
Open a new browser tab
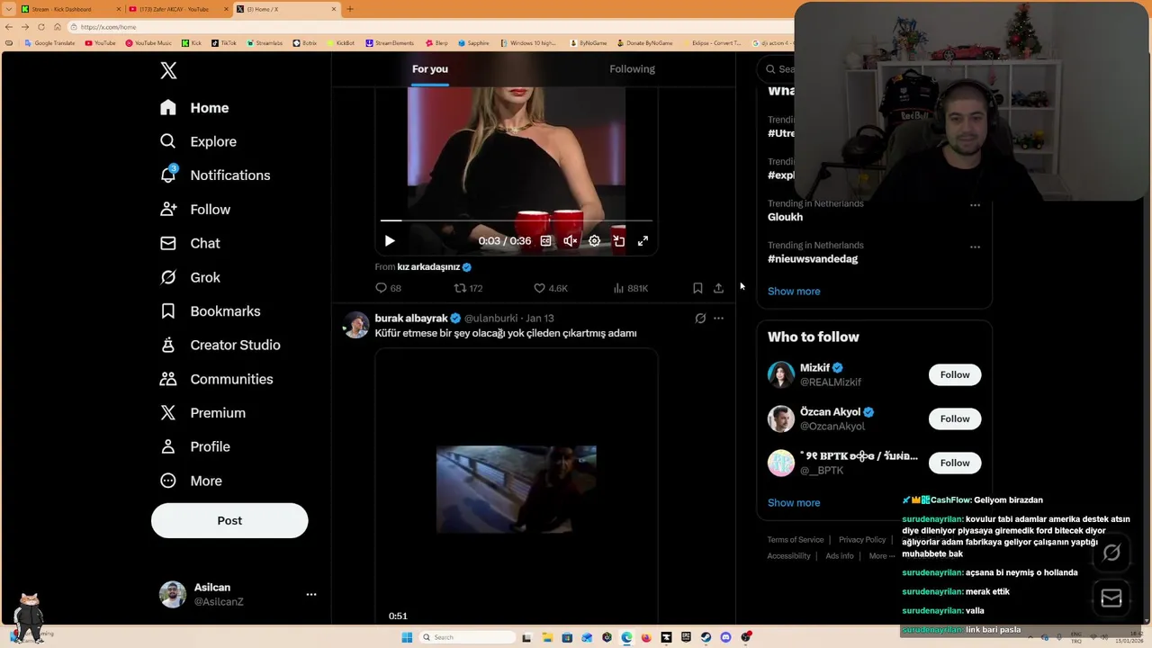coord(350,9)
